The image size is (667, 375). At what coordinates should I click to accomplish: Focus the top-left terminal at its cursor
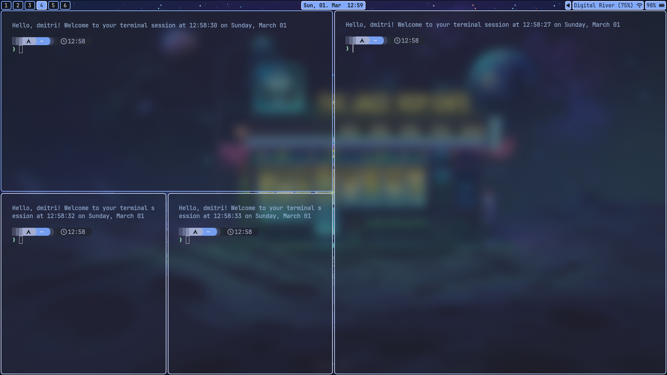[x=21, y=49]
